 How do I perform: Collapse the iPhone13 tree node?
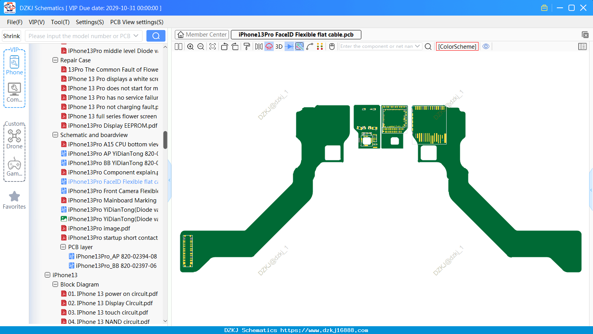click(48, 275)
